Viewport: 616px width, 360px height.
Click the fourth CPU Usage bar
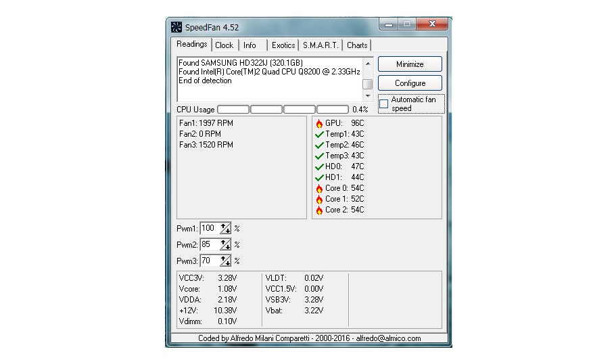tap(333, 109)
